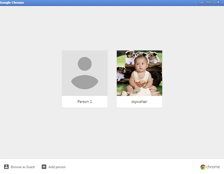This screenshot has width=224, height=174.
Task: Click the skywalker name label
Action: pyautogui.click(x=139, y=102)
